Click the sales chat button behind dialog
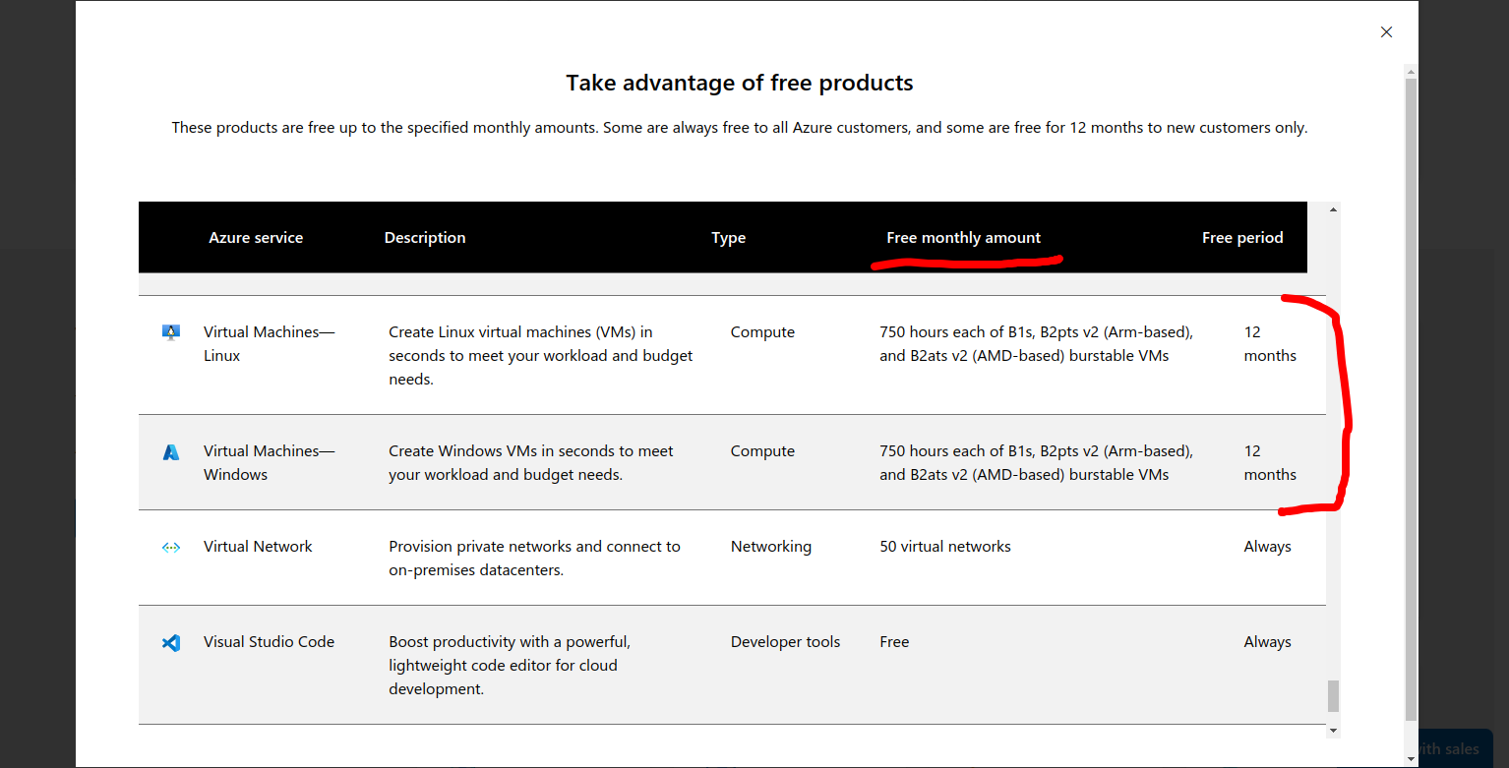1509x768 pixels. (1456, 748)
